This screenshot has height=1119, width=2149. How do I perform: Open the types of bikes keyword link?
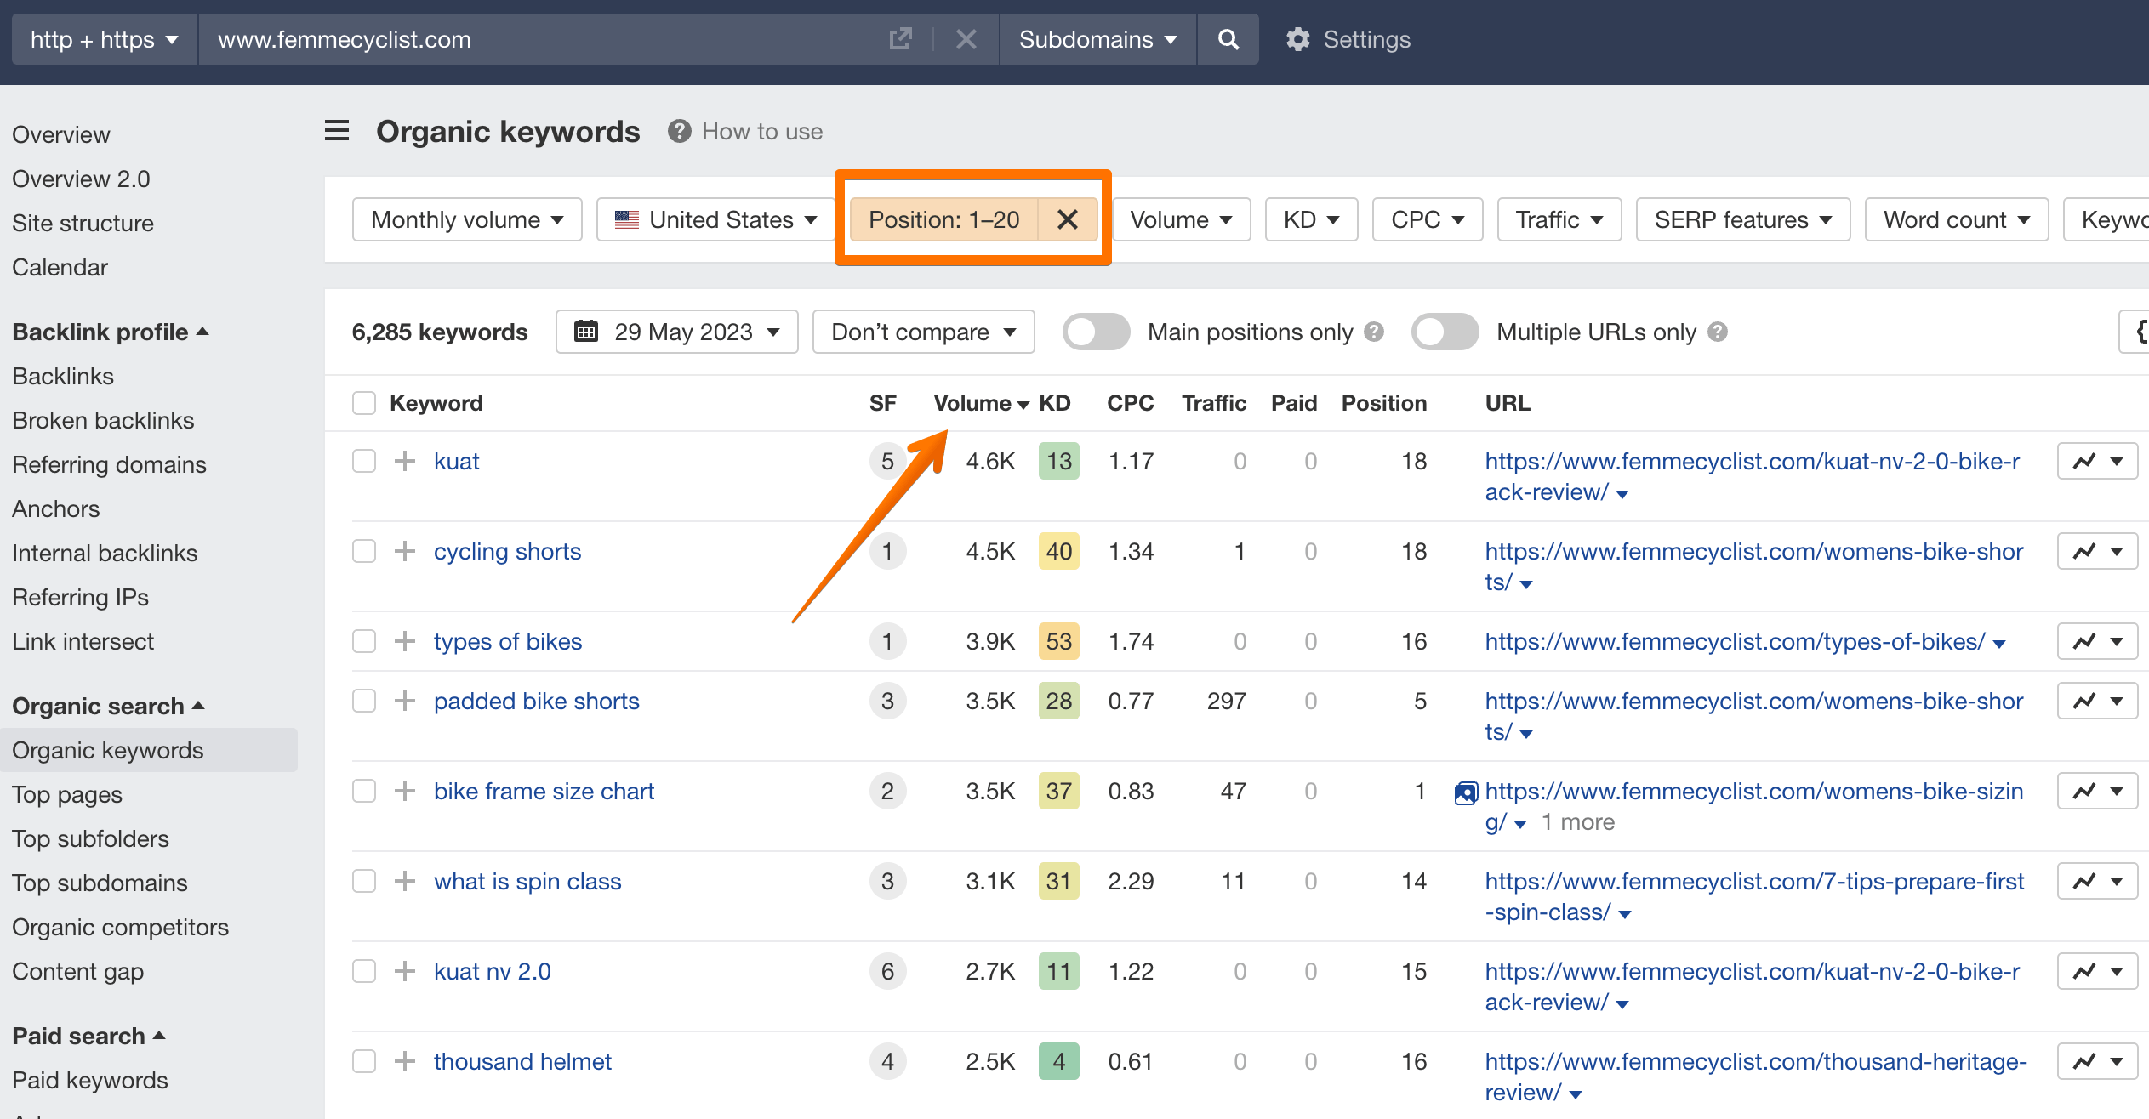[507, 641]
